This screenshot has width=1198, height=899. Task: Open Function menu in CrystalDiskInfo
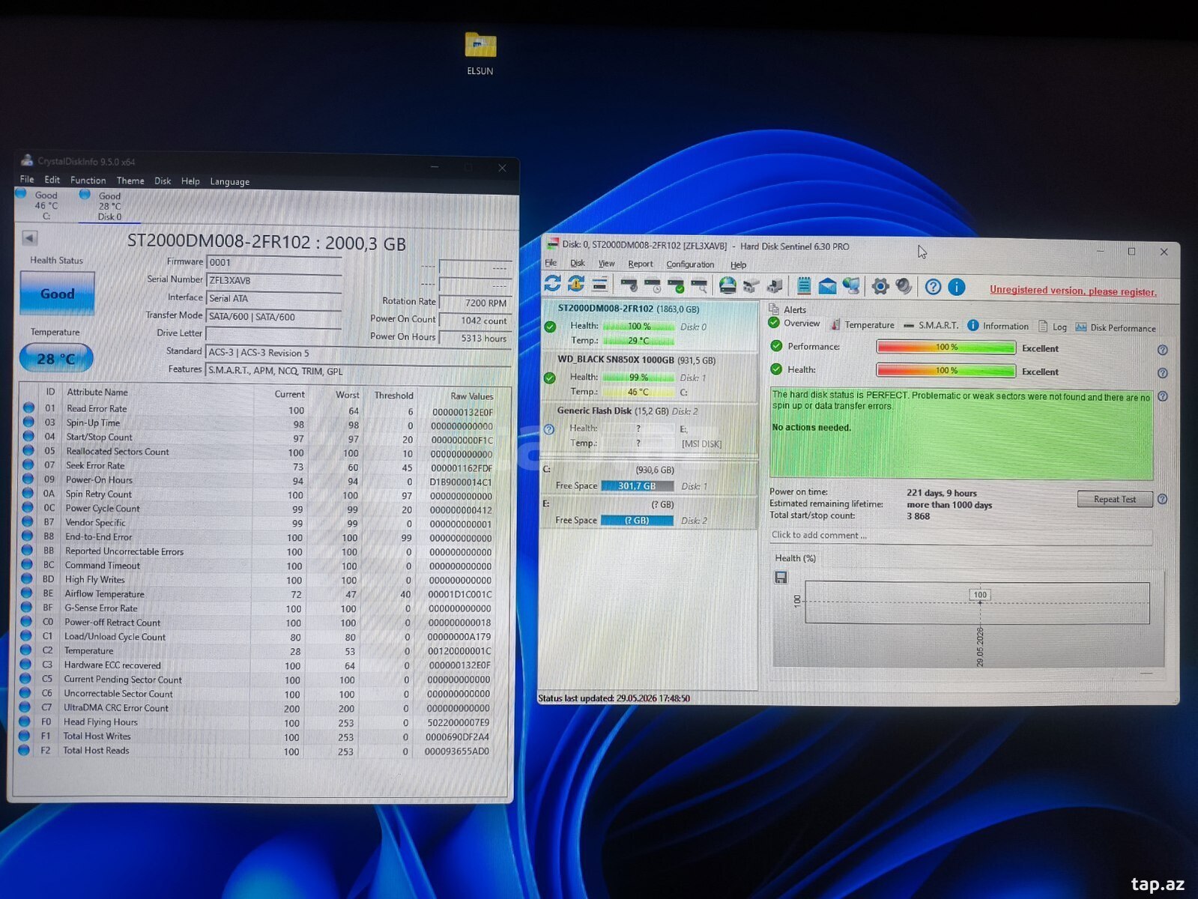coord(88,181)
